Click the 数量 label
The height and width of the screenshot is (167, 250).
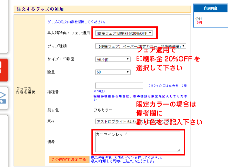(x=51, y=72)
